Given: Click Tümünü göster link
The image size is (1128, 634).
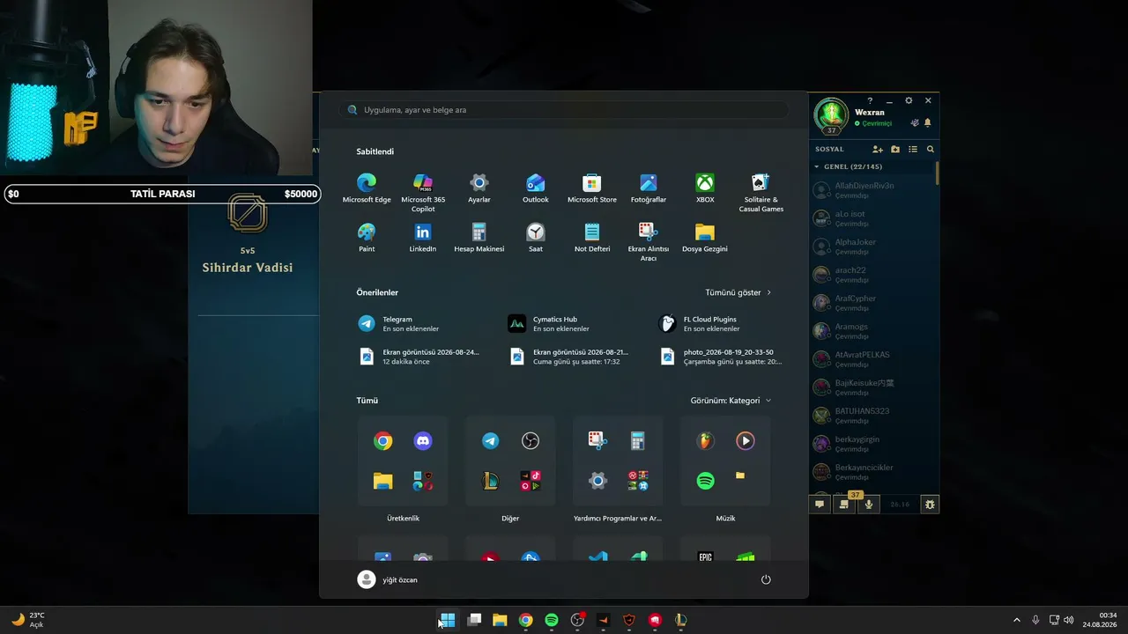Looking at the screenshot, I should [738, 292].
